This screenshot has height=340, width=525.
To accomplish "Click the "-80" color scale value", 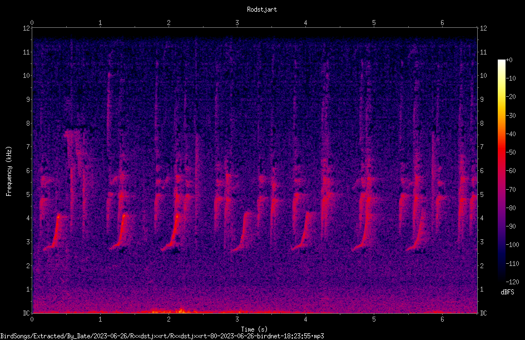I will click(x=511, y=208).
